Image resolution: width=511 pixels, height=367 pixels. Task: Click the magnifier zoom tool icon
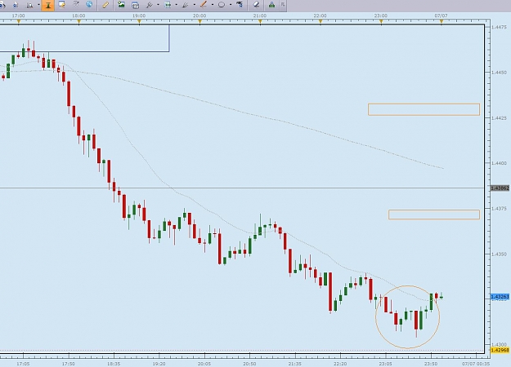(29, 5)
